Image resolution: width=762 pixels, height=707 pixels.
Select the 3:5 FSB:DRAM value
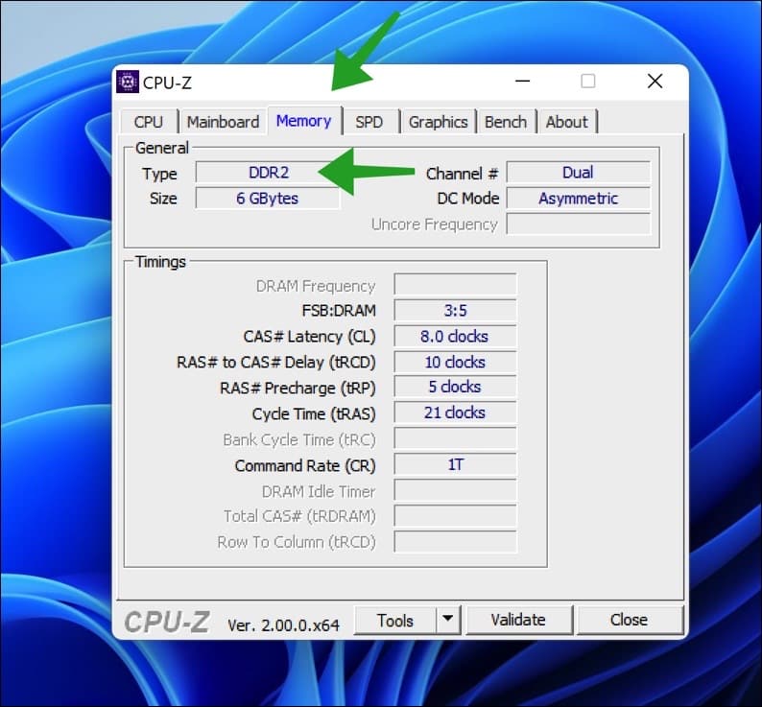click(455, 311)
